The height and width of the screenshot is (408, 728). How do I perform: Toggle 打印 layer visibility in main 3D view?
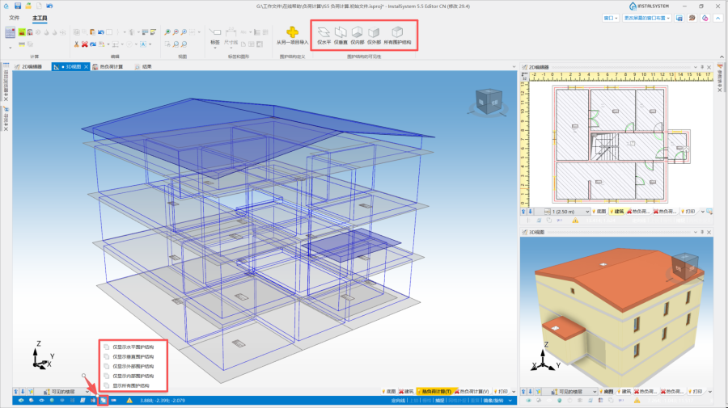[500, 391]
